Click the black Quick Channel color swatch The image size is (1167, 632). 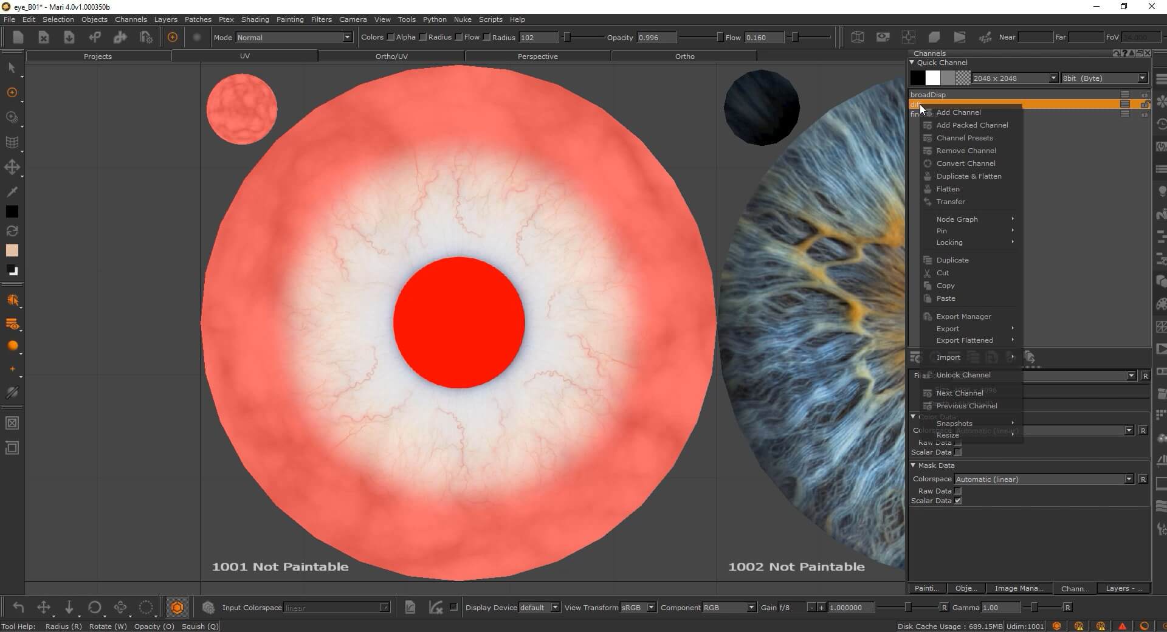918,78
